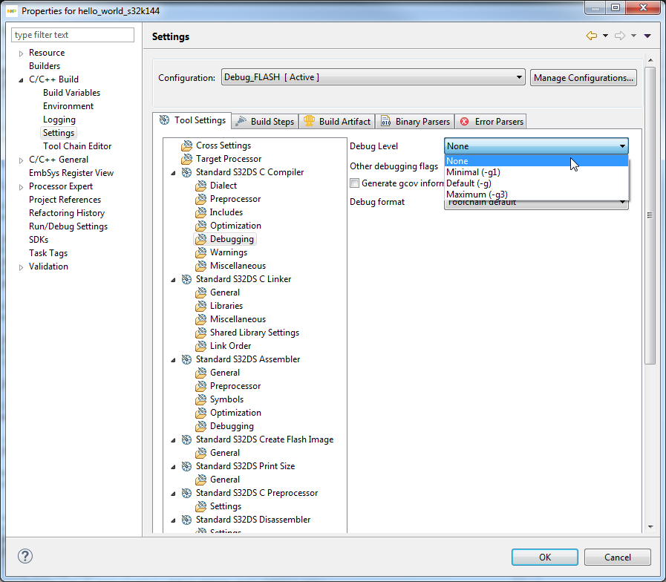Click the Preprocessor icon under Assembler
The width and height of the screenshot is (666, 582).
(200, 386)
